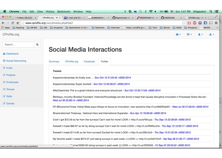Click the browser home icon
The image size is (222, 158).
18,23
